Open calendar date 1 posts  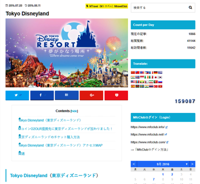(163, 174)
